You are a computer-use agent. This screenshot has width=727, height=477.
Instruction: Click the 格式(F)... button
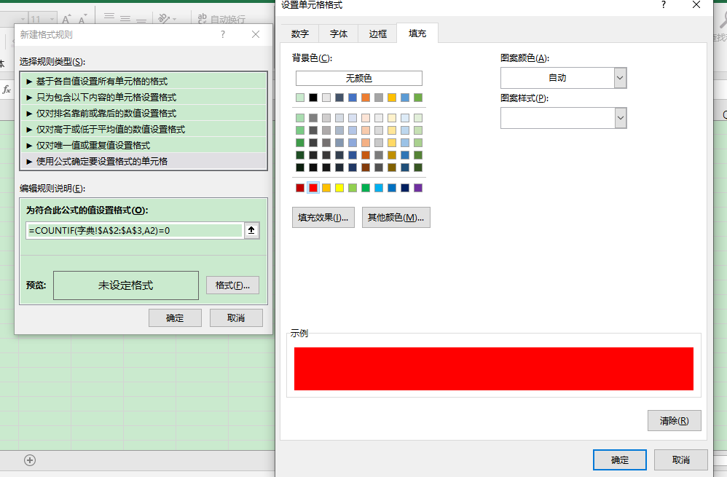(232, 285)
